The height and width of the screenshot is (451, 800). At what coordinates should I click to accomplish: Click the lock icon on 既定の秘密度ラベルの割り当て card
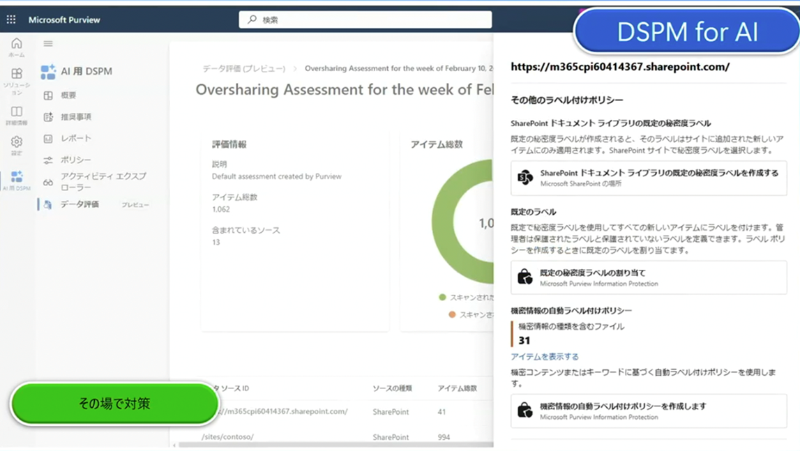point(524,277)
